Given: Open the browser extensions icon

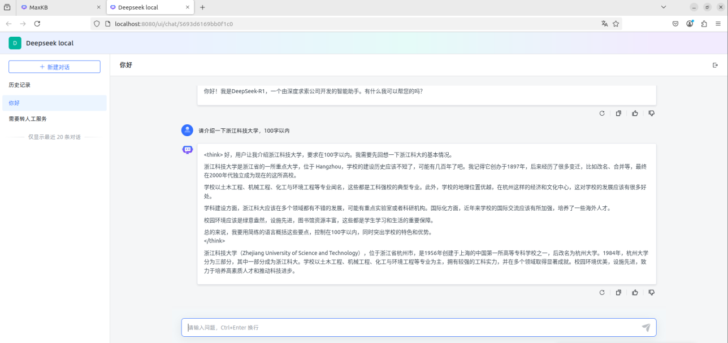Looking at the screenshot, I should click(x=704, y=24).
